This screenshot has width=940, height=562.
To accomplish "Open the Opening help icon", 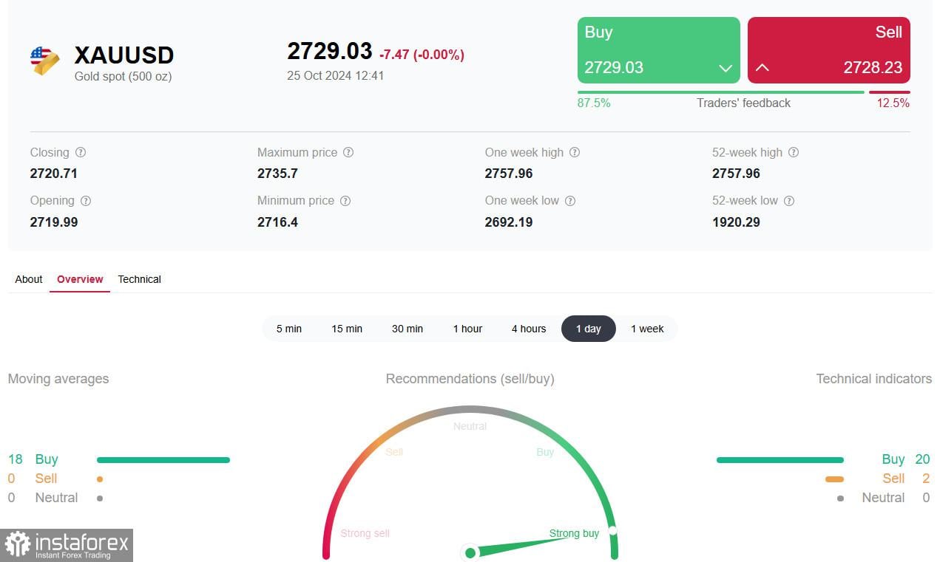I will click(x=86, y=200).
